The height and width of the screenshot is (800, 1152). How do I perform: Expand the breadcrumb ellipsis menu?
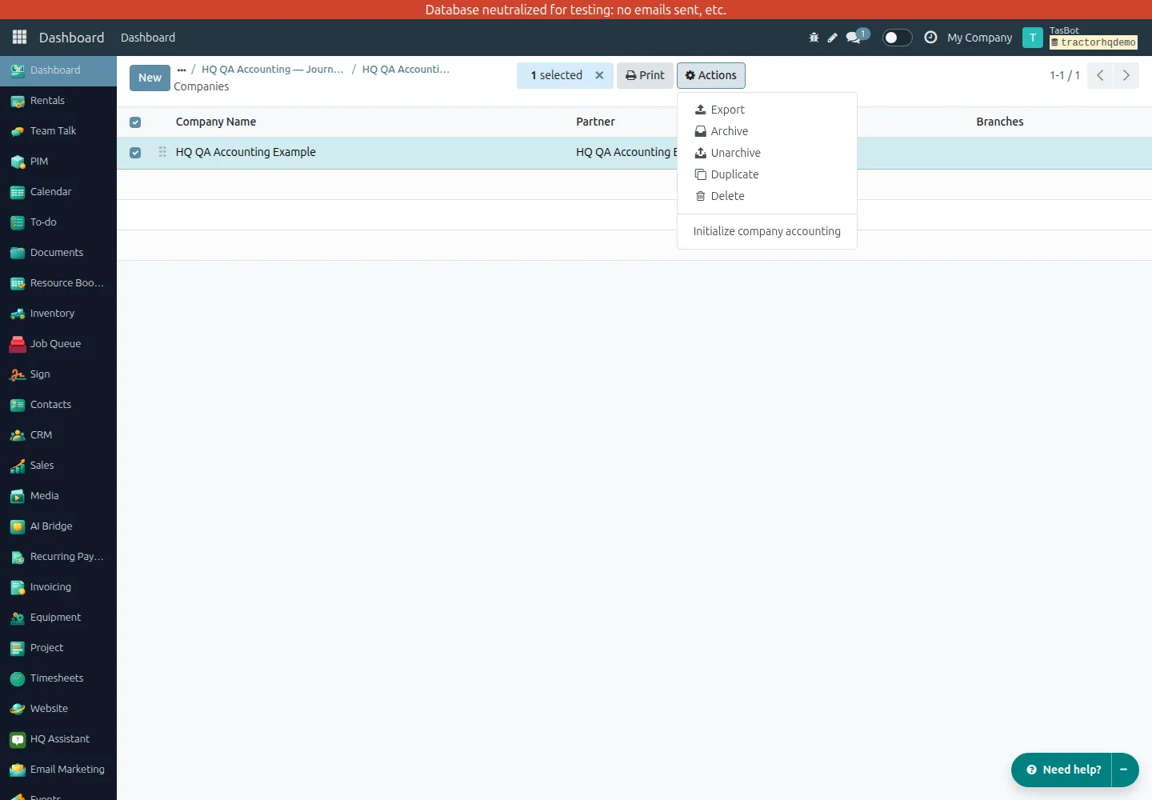point(182,70)
